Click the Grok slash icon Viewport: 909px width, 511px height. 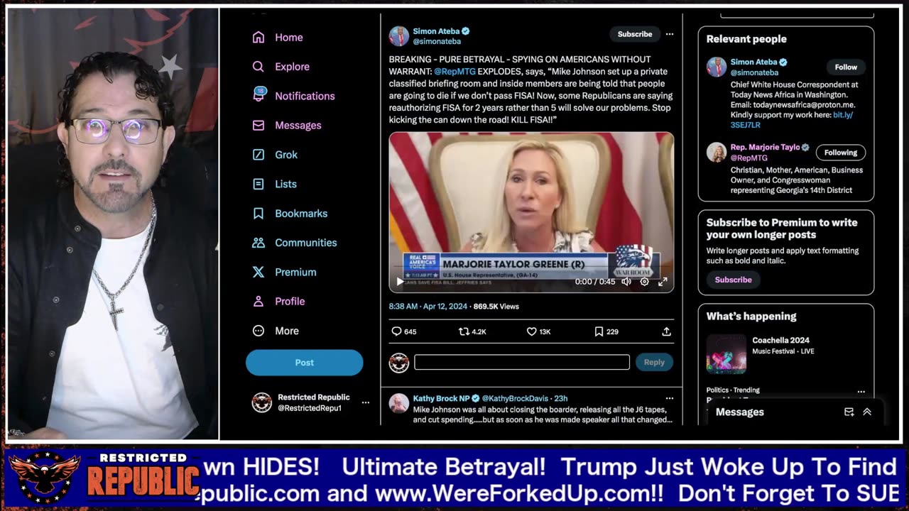[x=258, y=155]
